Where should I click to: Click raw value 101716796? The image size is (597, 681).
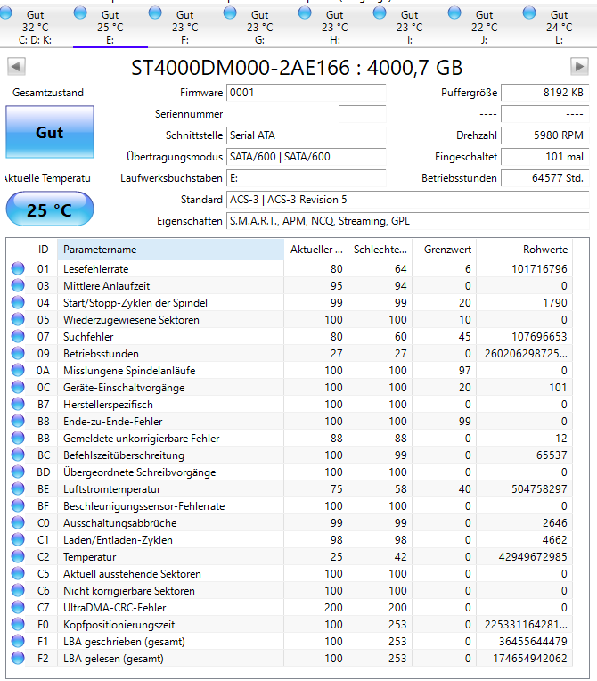point(539,269)
